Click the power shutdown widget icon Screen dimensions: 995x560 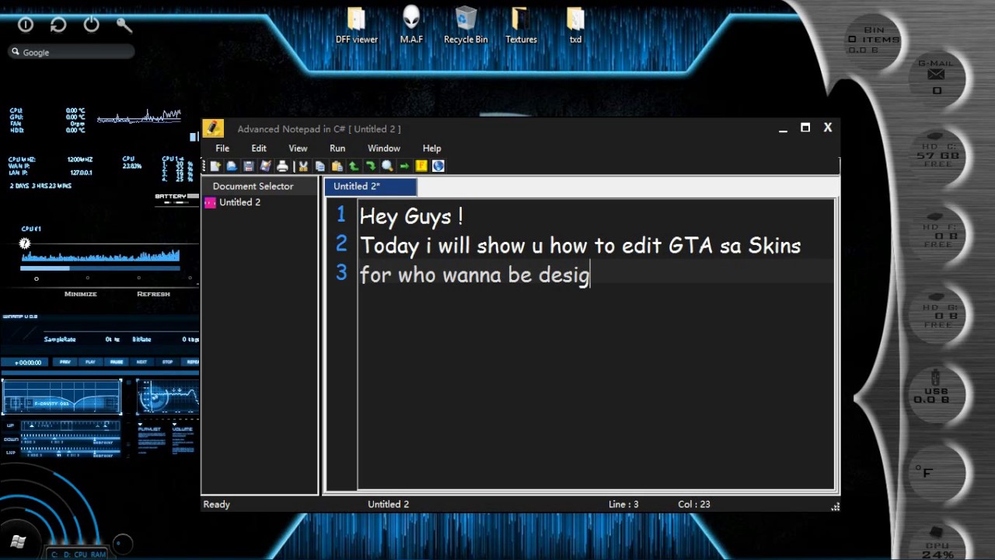pyautogui.click(x=92, y=25)
